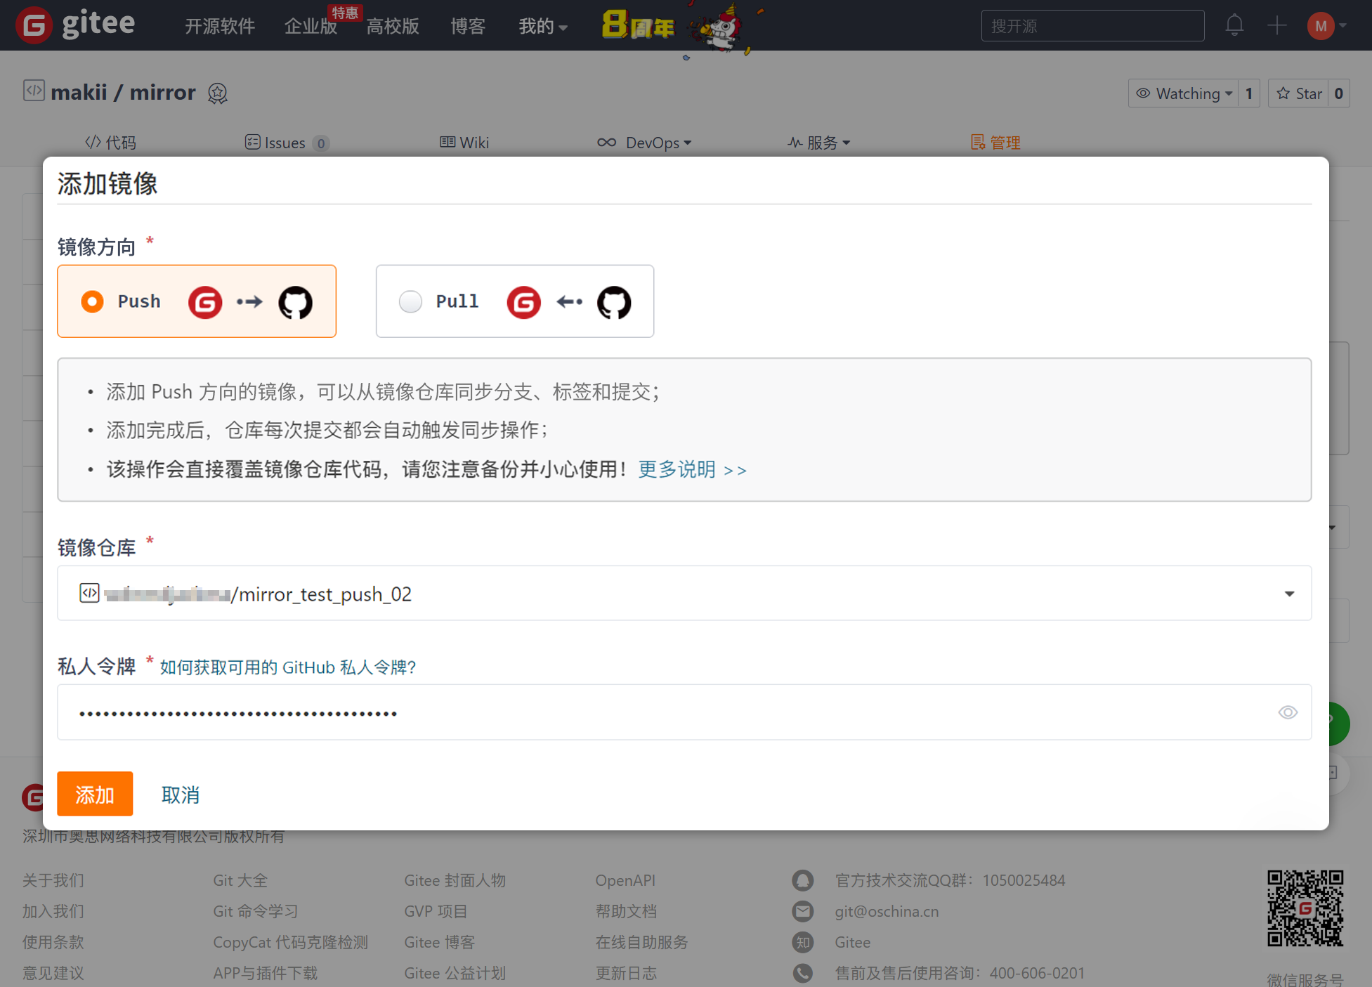The height and width of the screenshot is (987, 1372).
Task: Click the repository code icon beside mirror_test_push_02
Action: (89, 594)
